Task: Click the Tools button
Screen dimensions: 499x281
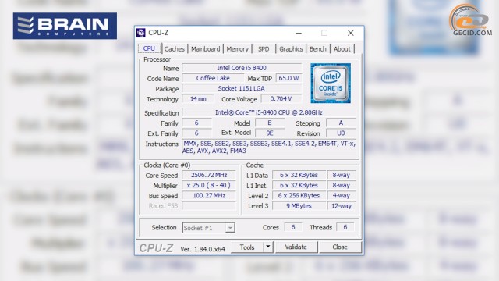Action: click(x=247, y=247)
